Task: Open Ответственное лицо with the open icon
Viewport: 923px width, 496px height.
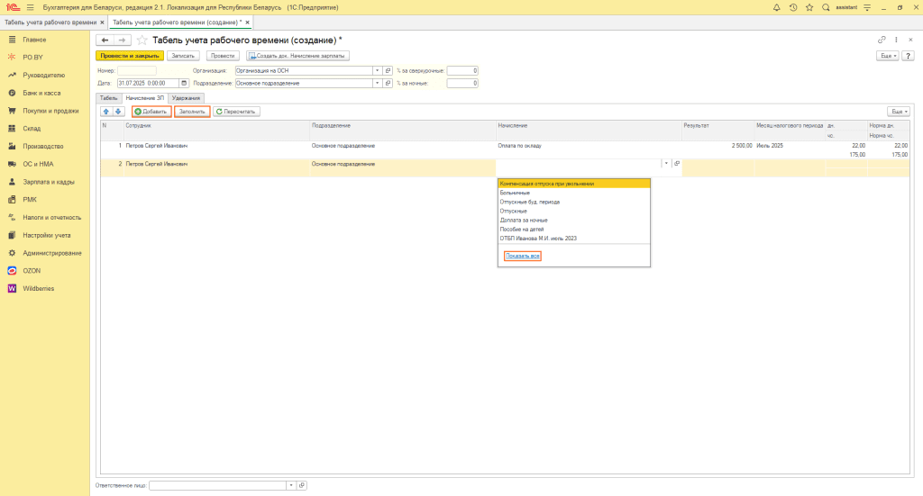Action: pyautogui.click(x=302, y=485)
